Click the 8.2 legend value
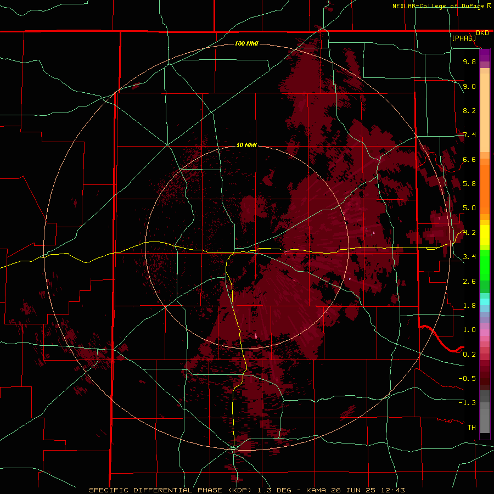Viewport: 494px width, 494px height. 469,110
